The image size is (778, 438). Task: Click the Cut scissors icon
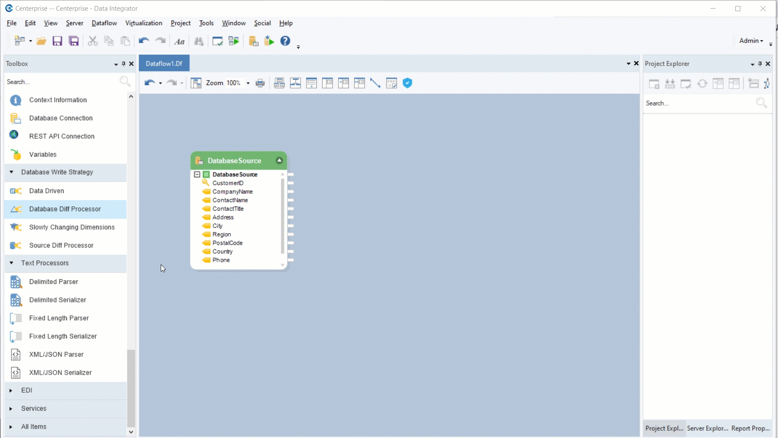(92, 41)
